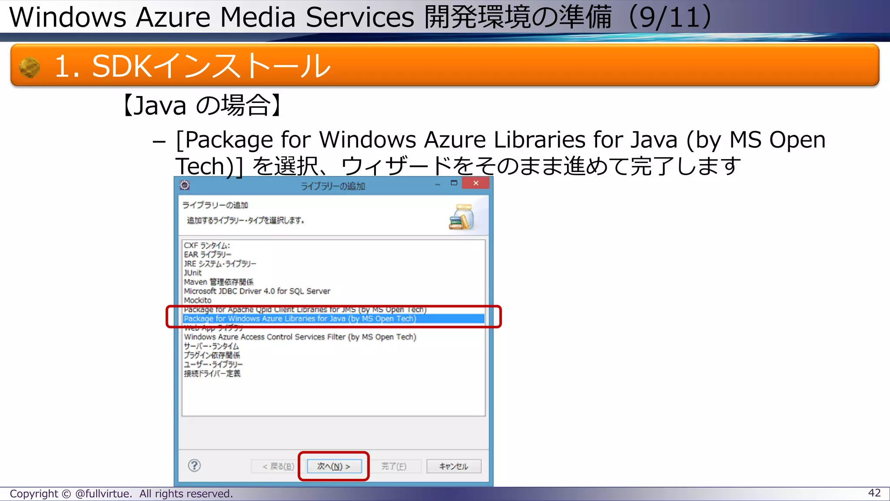Select Maven 管理依存関係 entry

(x=334, y=282)
